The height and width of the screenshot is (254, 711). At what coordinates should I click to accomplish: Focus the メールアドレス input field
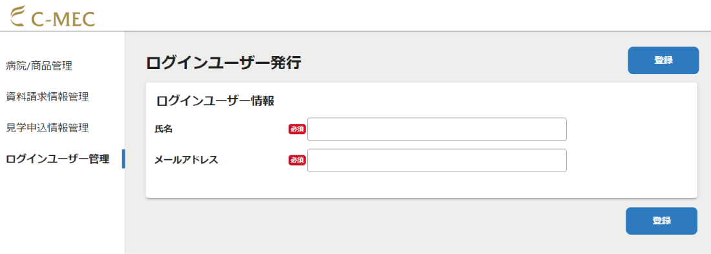pyautogui.click(x=437, y=161)
